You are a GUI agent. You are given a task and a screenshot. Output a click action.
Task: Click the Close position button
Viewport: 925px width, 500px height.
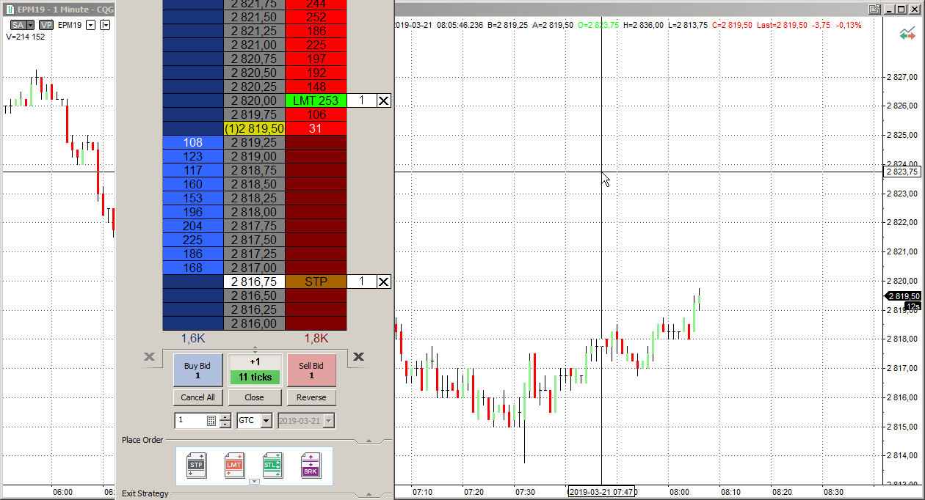pyautogui.click(x=255, y=397)
